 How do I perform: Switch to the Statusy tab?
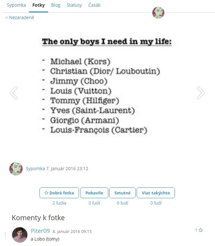(74, 5)
